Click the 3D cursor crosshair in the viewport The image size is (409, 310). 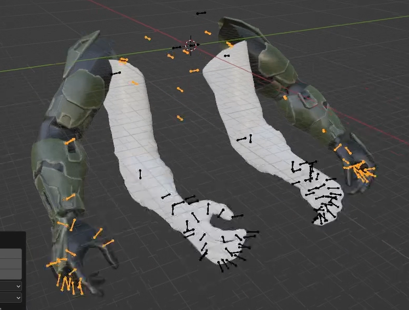point(191,45)
